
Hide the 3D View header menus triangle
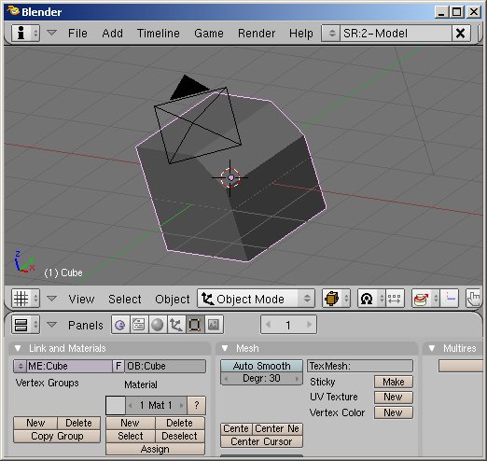[x=51, y=299]
